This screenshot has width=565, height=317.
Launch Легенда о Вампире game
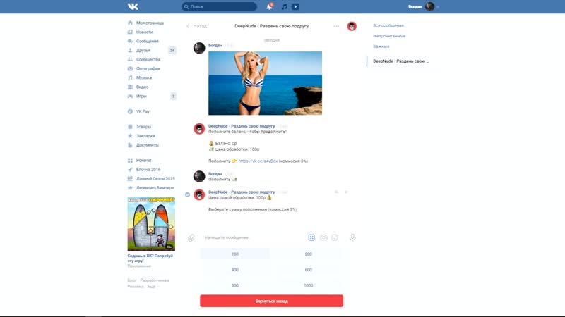(155, 187)
